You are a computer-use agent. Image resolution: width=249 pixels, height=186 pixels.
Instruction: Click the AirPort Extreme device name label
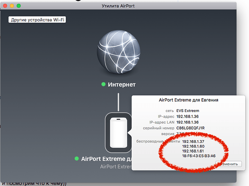pos(106,159)
